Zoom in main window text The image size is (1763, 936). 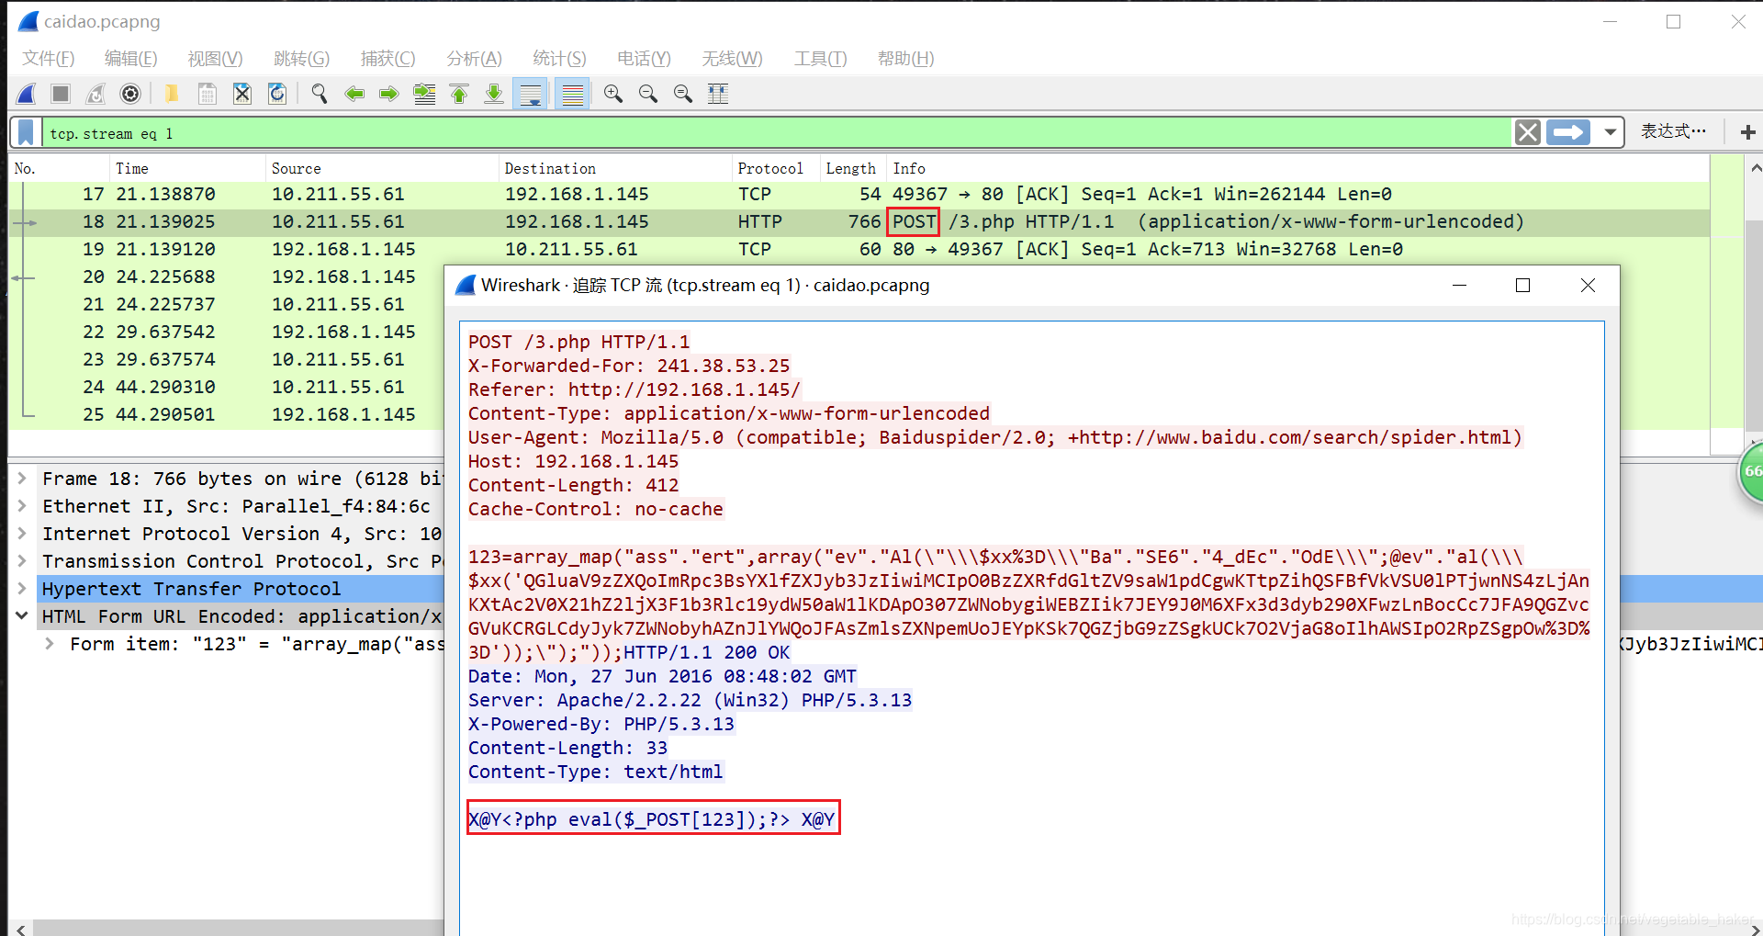click(x=613, y=94)
